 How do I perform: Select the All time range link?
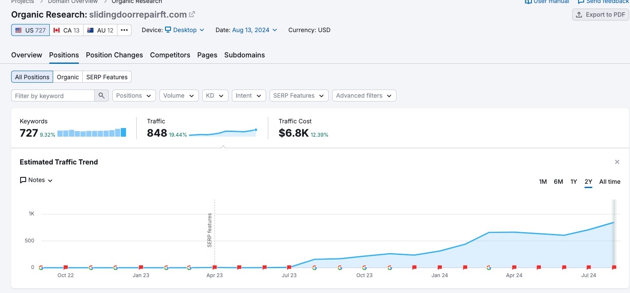[x=609, y=182]
